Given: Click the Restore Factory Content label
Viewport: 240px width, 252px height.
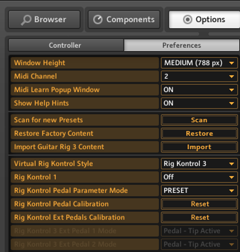Looking at the screenshot, I should [54, 133].
